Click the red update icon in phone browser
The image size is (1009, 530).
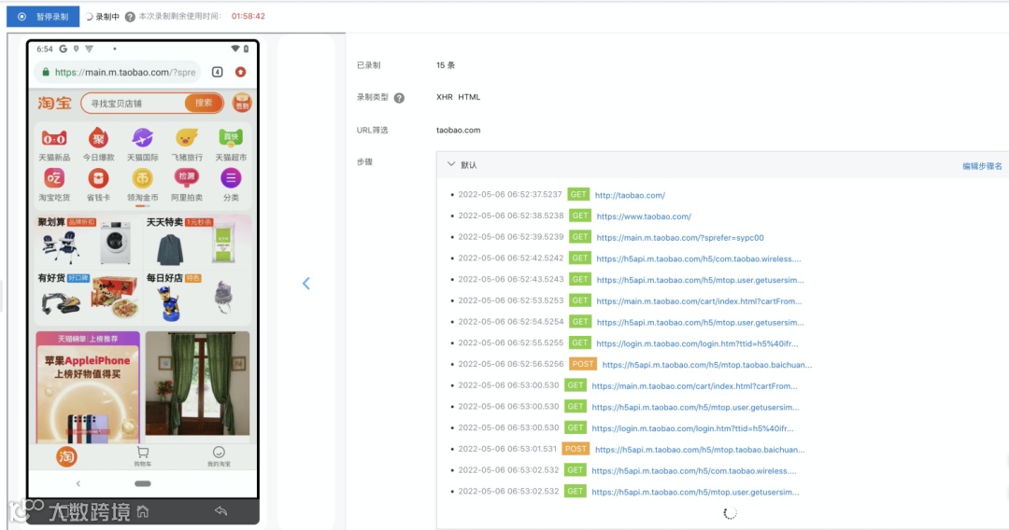point(241,72)
